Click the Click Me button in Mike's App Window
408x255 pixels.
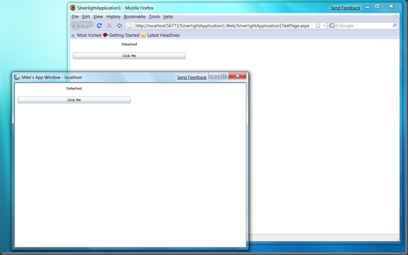click(74, 100)
